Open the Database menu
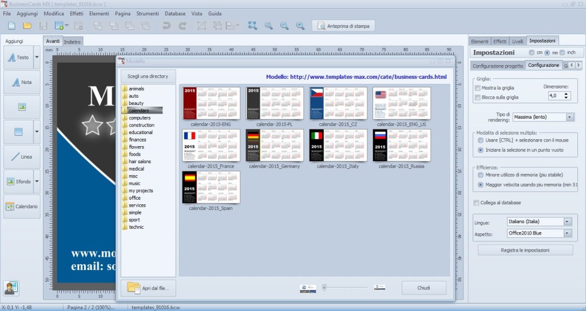 pos(175,13)
